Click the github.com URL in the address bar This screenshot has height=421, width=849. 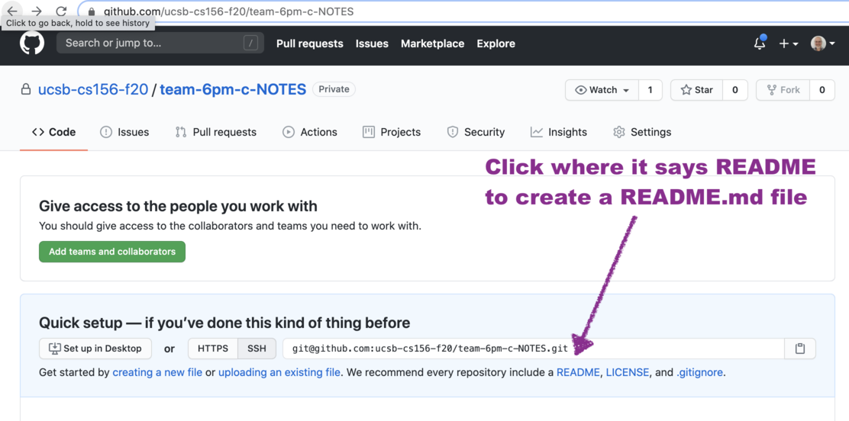[228, 11]
